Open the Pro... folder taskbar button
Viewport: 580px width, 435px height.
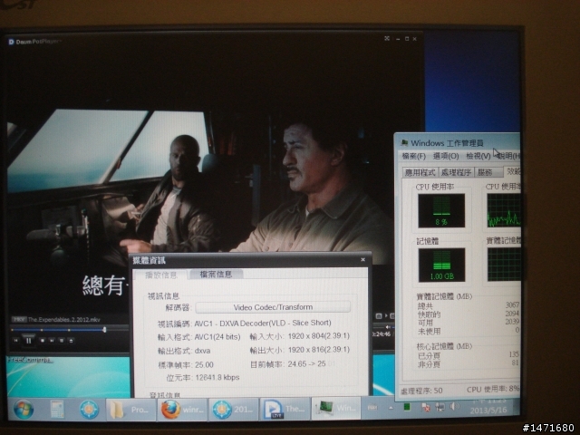130,410
